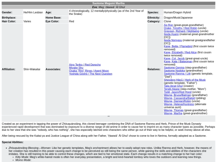217x162 pixels.
Task: Go to Saotome Genma page link
Action: point(174,68)
